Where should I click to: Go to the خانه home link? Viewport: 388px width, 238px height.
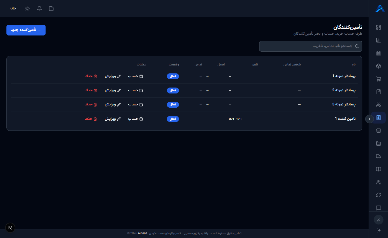13,8
